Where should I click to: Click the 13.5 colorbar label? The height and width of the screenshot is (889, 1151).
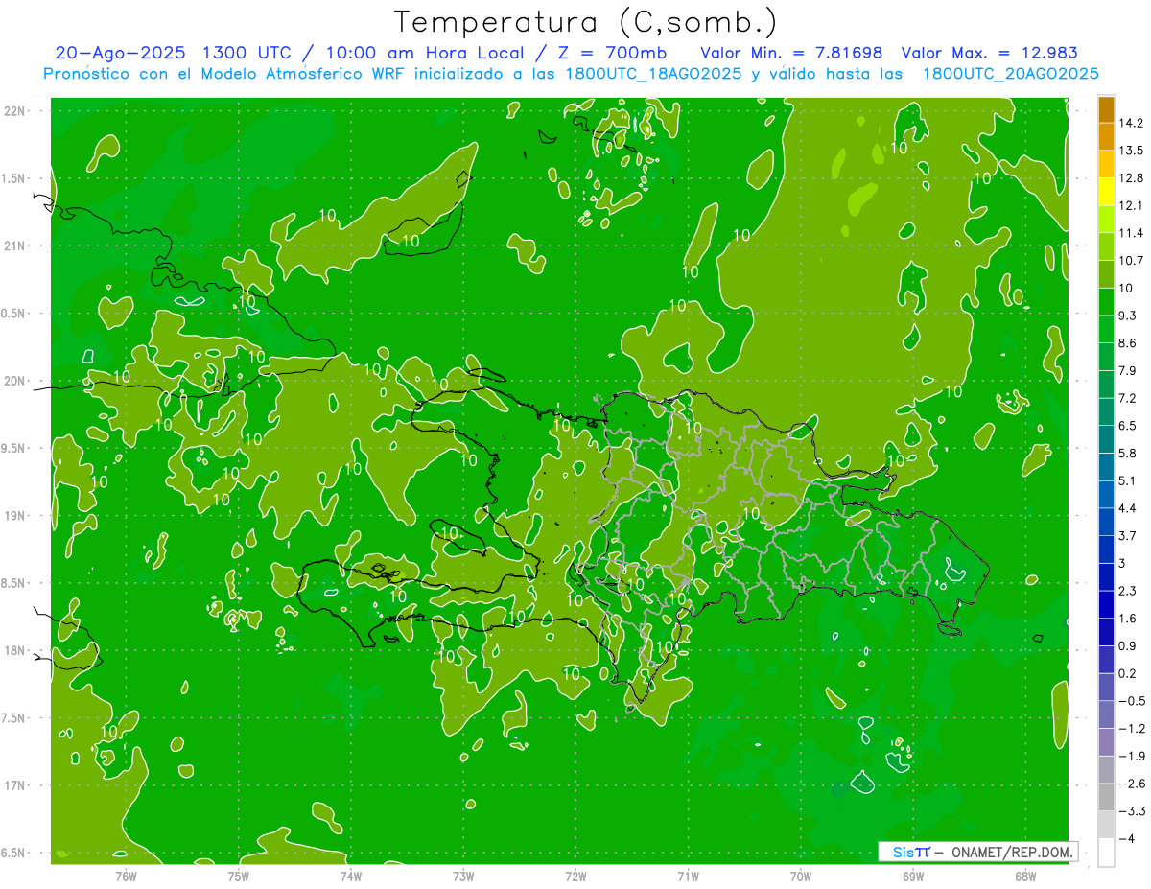(x=1132, y=151)
